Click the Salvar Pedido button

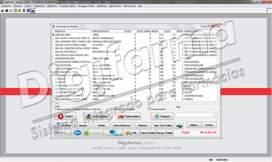coord(148,133)
